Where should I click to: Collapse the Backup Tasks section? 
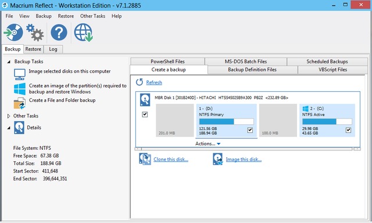point(9,62)
